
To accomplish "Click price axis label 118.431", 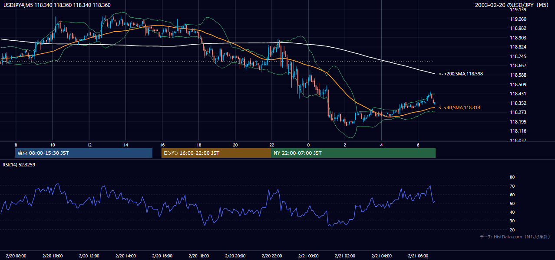I will tap(518, 94).
